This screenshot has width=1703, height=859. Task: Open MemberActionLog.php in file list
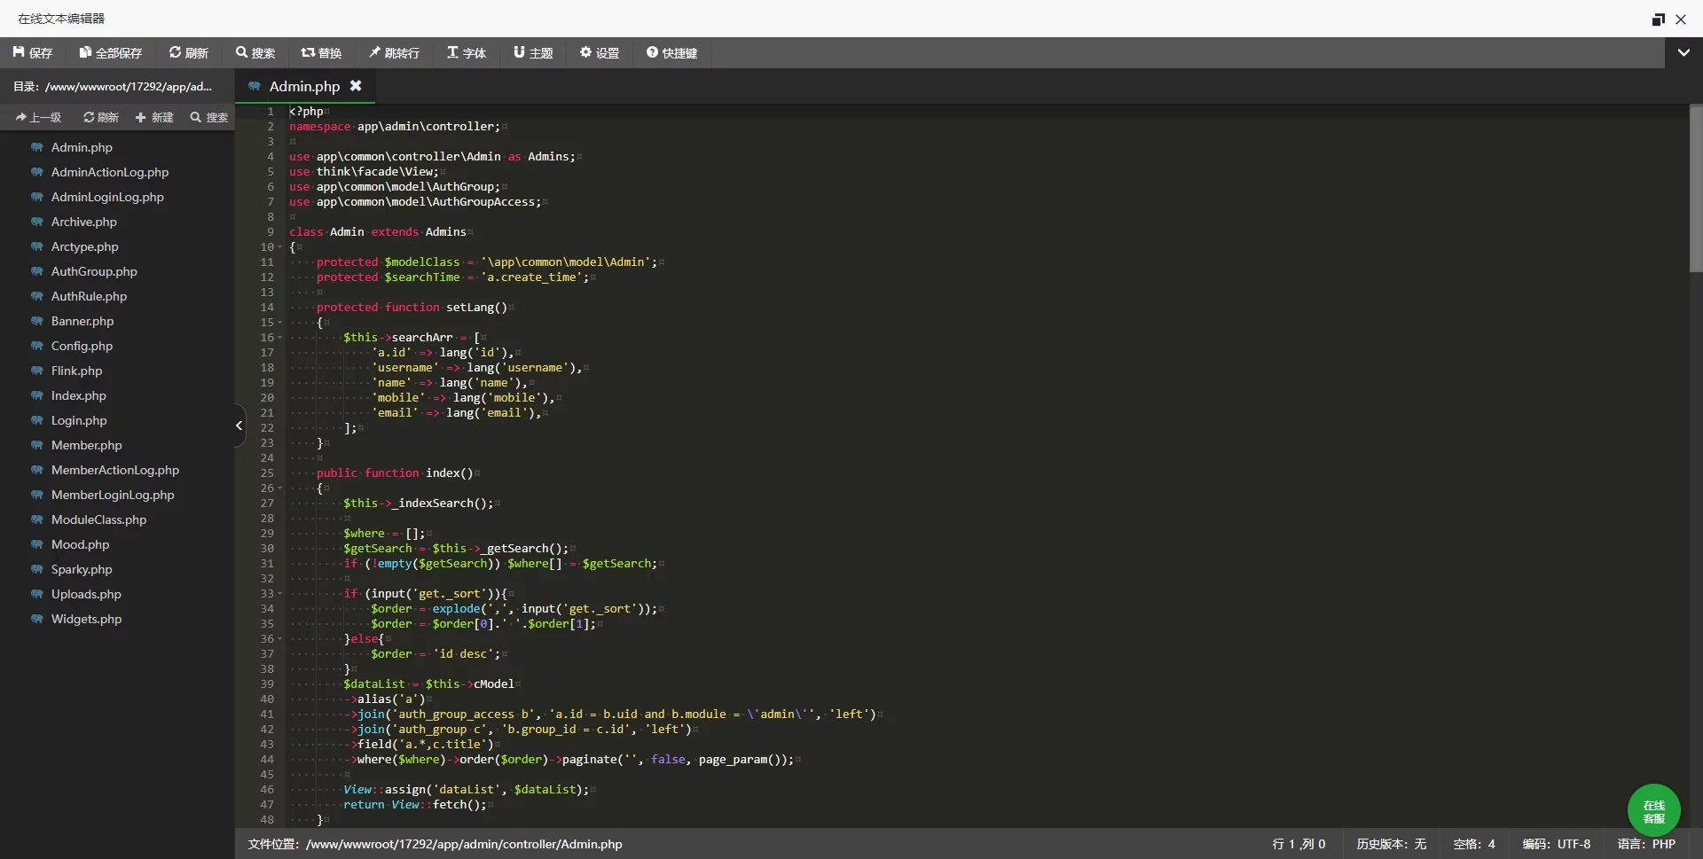(x=117, y=470)
